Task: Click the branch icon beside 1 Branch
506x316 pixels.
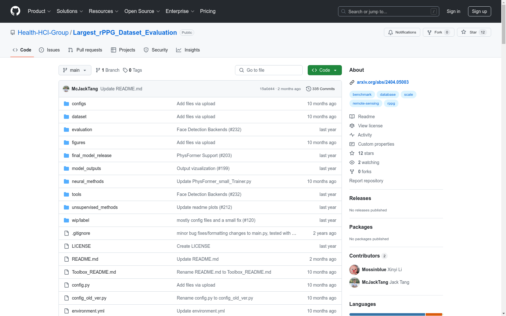Action: pos(98,70)
